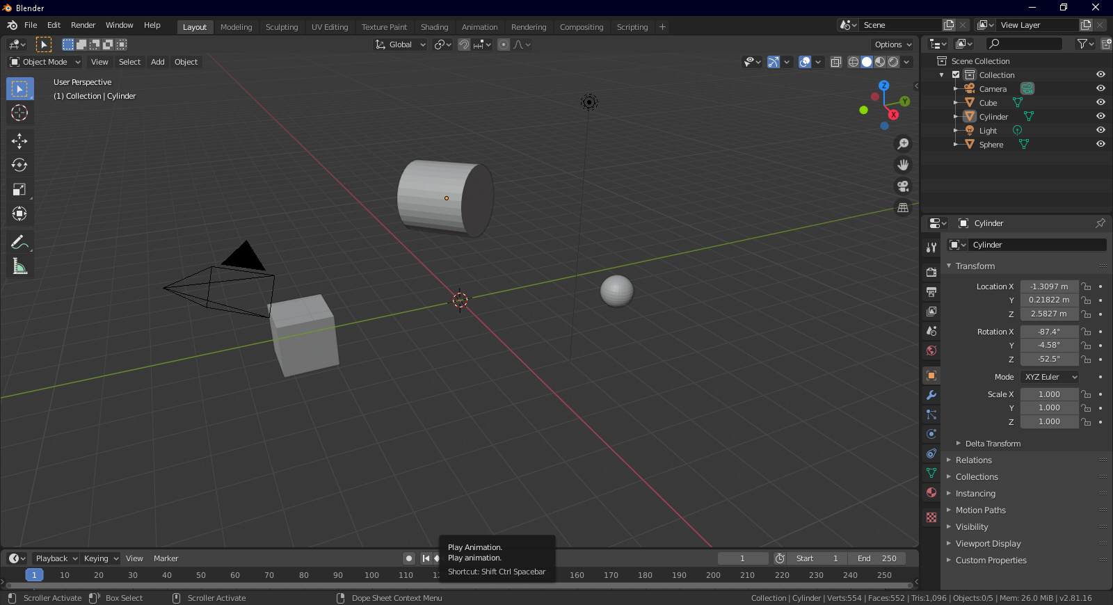Image resolution: width=1113 pixels, height=605 pixels.
Task: Open the Modifiers properties tab
Action: tap(931, 395)
